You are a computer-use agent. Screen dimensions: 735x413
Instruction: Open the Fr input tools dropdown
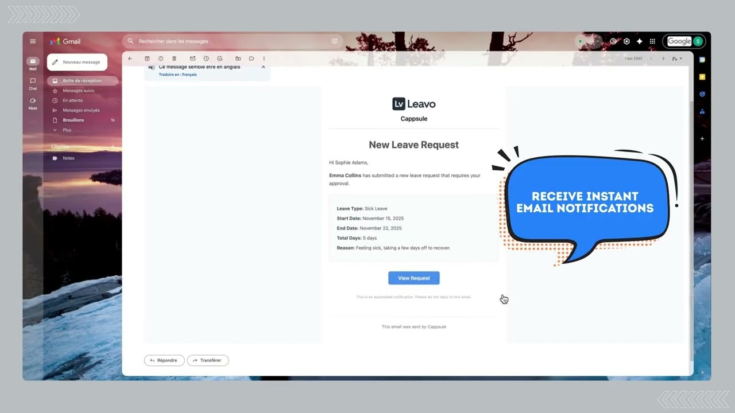click(678, 59)
